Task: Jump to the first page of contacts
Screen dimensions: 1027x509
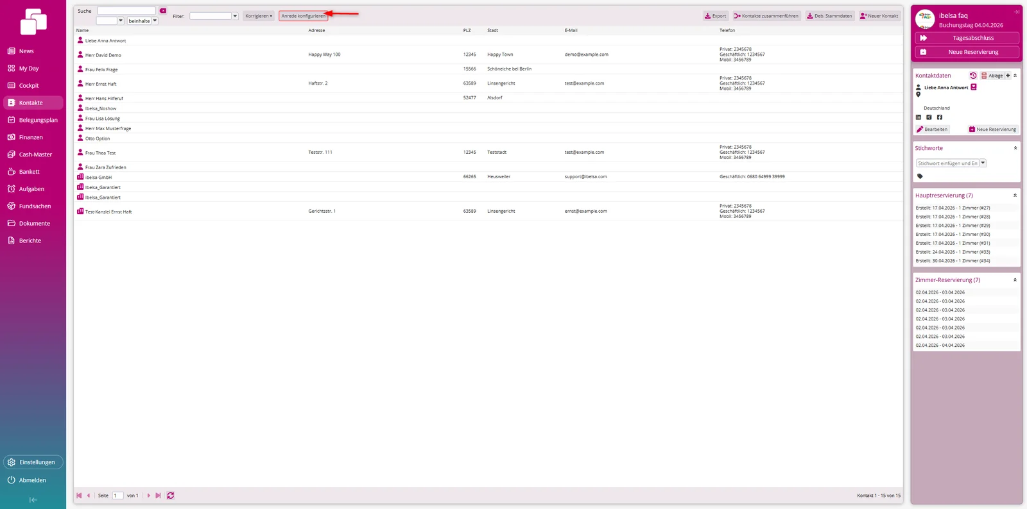Action: [79, 496]
